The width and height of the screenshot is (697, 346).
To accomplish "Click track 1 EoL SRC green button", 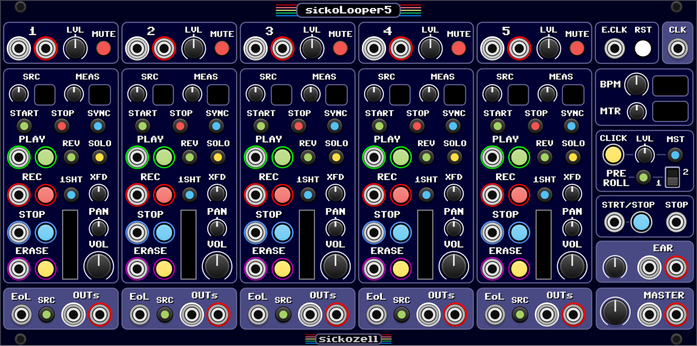I will (46, 315).
